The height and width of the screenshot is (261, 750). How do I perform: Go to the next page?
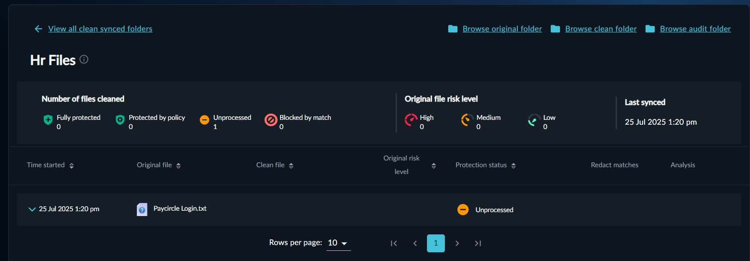pyautogui.click(x=457, y=243)
